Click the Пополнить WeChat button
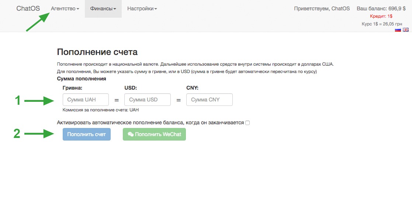The image size is (412, 218). pyautogui.click(x=154, y=134)
